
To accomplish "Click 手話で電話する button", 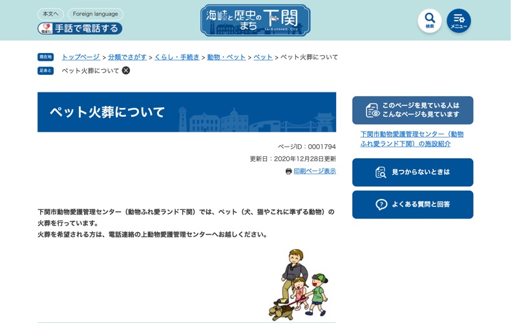I will coord(79,28).
